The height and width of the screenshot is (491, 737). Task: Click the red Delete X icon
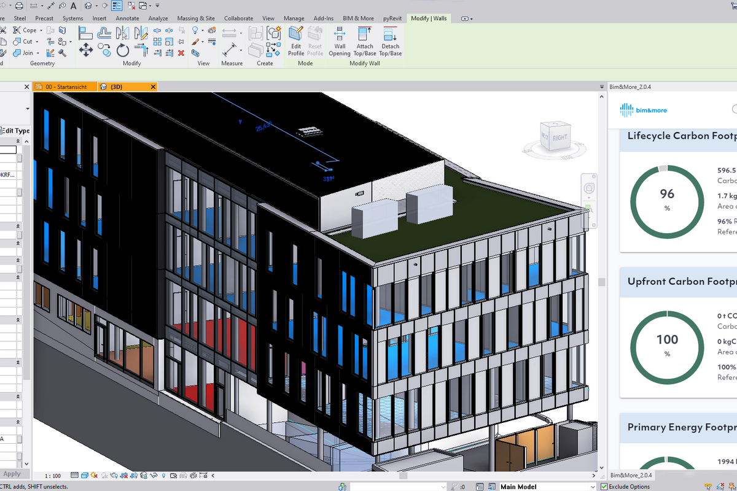[181, 53]
